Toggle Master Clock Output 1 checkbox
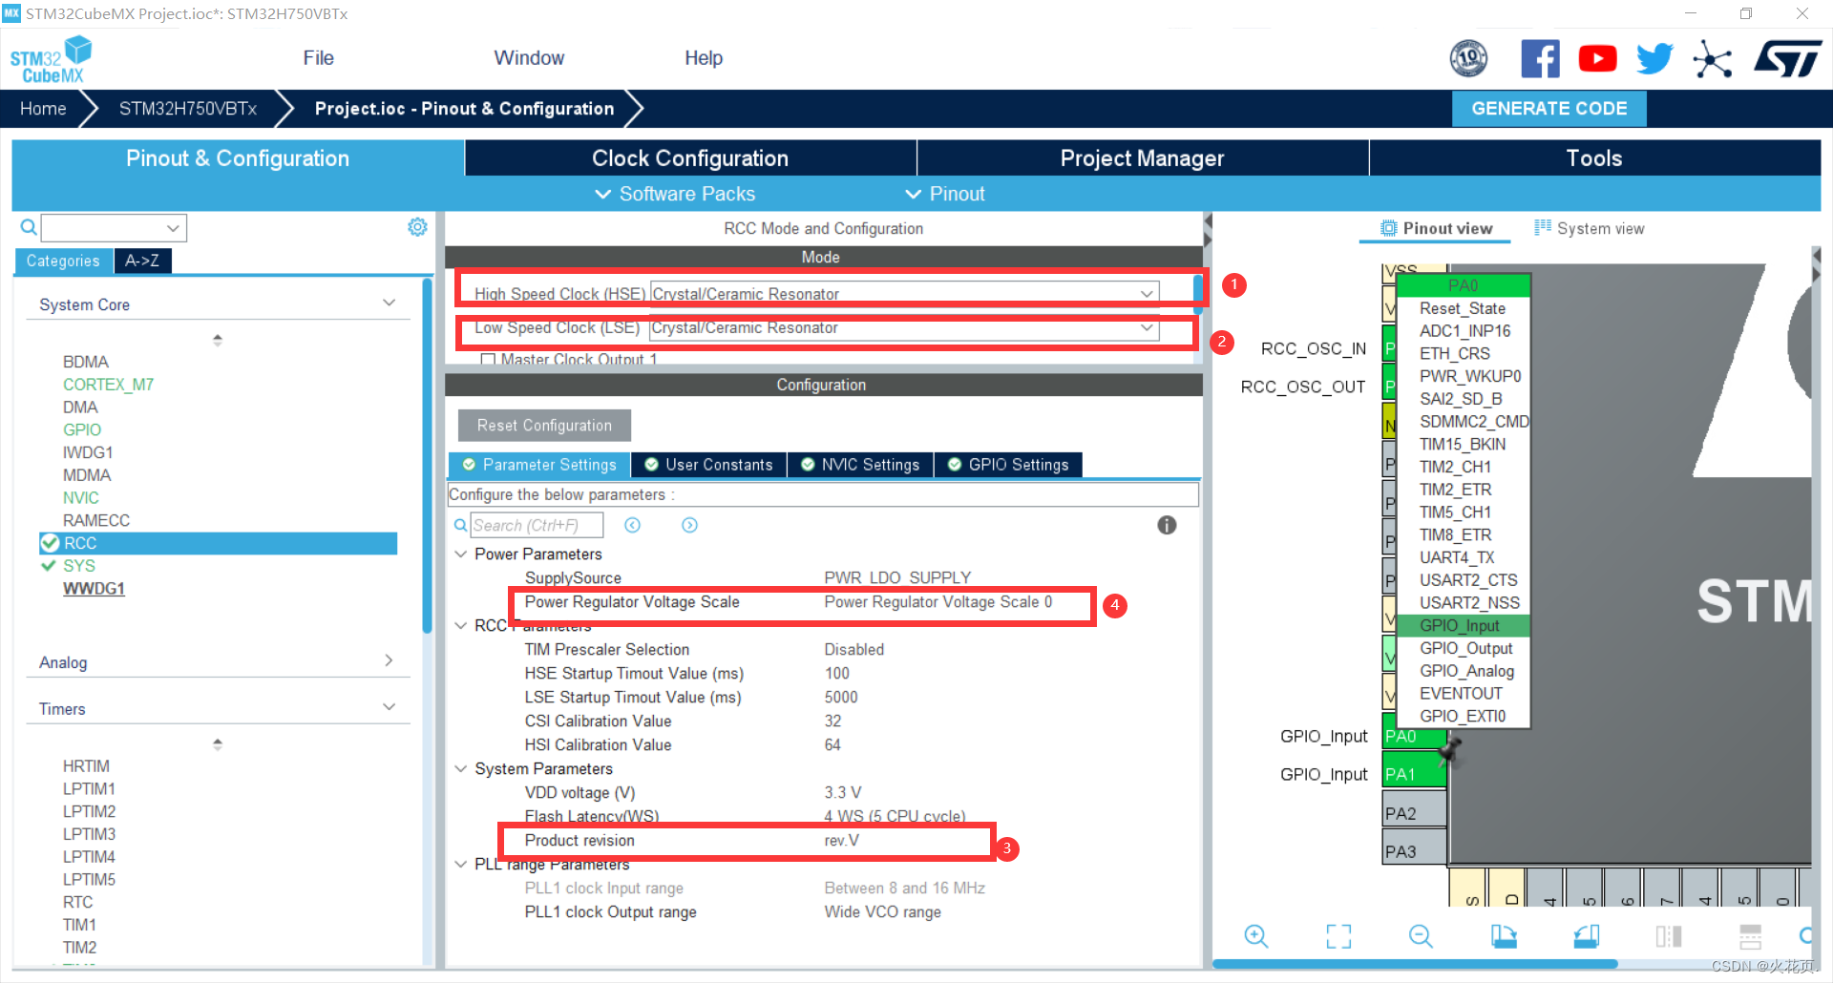The image size is (1833, 983). pyautogui.click(x=488, y=360)
